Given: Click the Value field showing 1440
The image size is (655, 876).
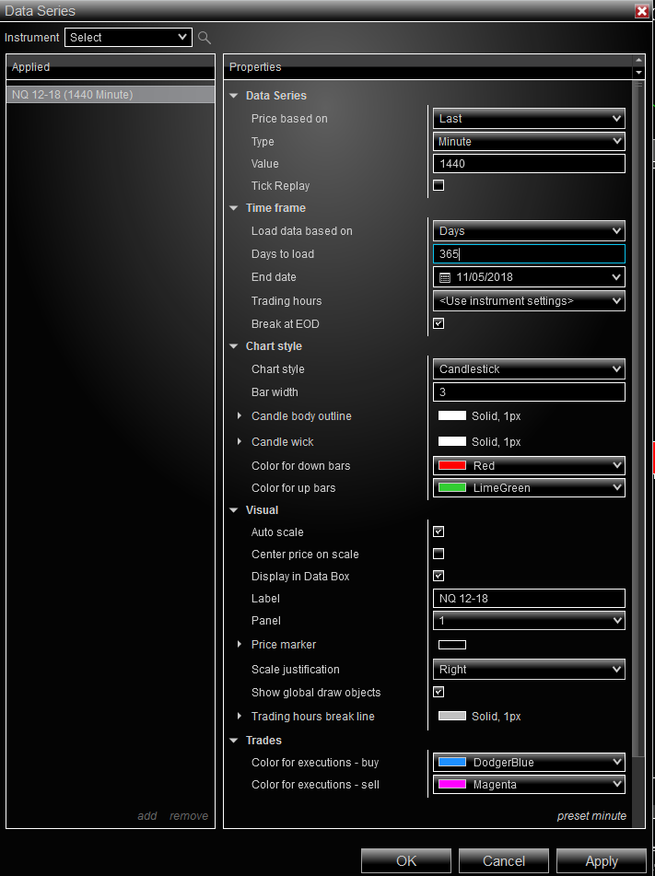Looking at the screenshot, I should point(529,164).
